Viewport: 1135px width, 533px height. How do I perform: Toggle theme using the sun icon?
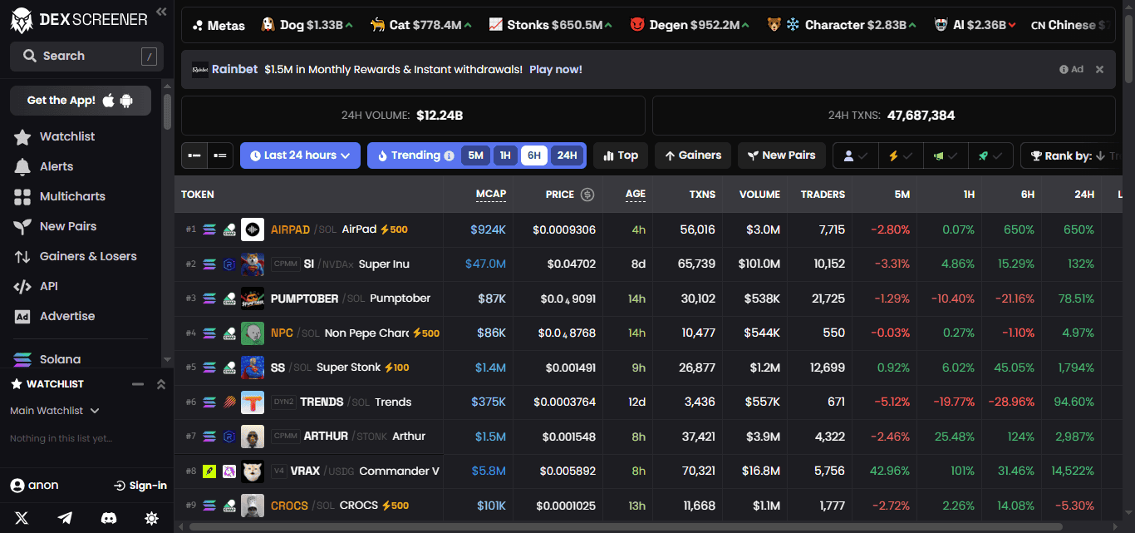[x=151, y=518]
